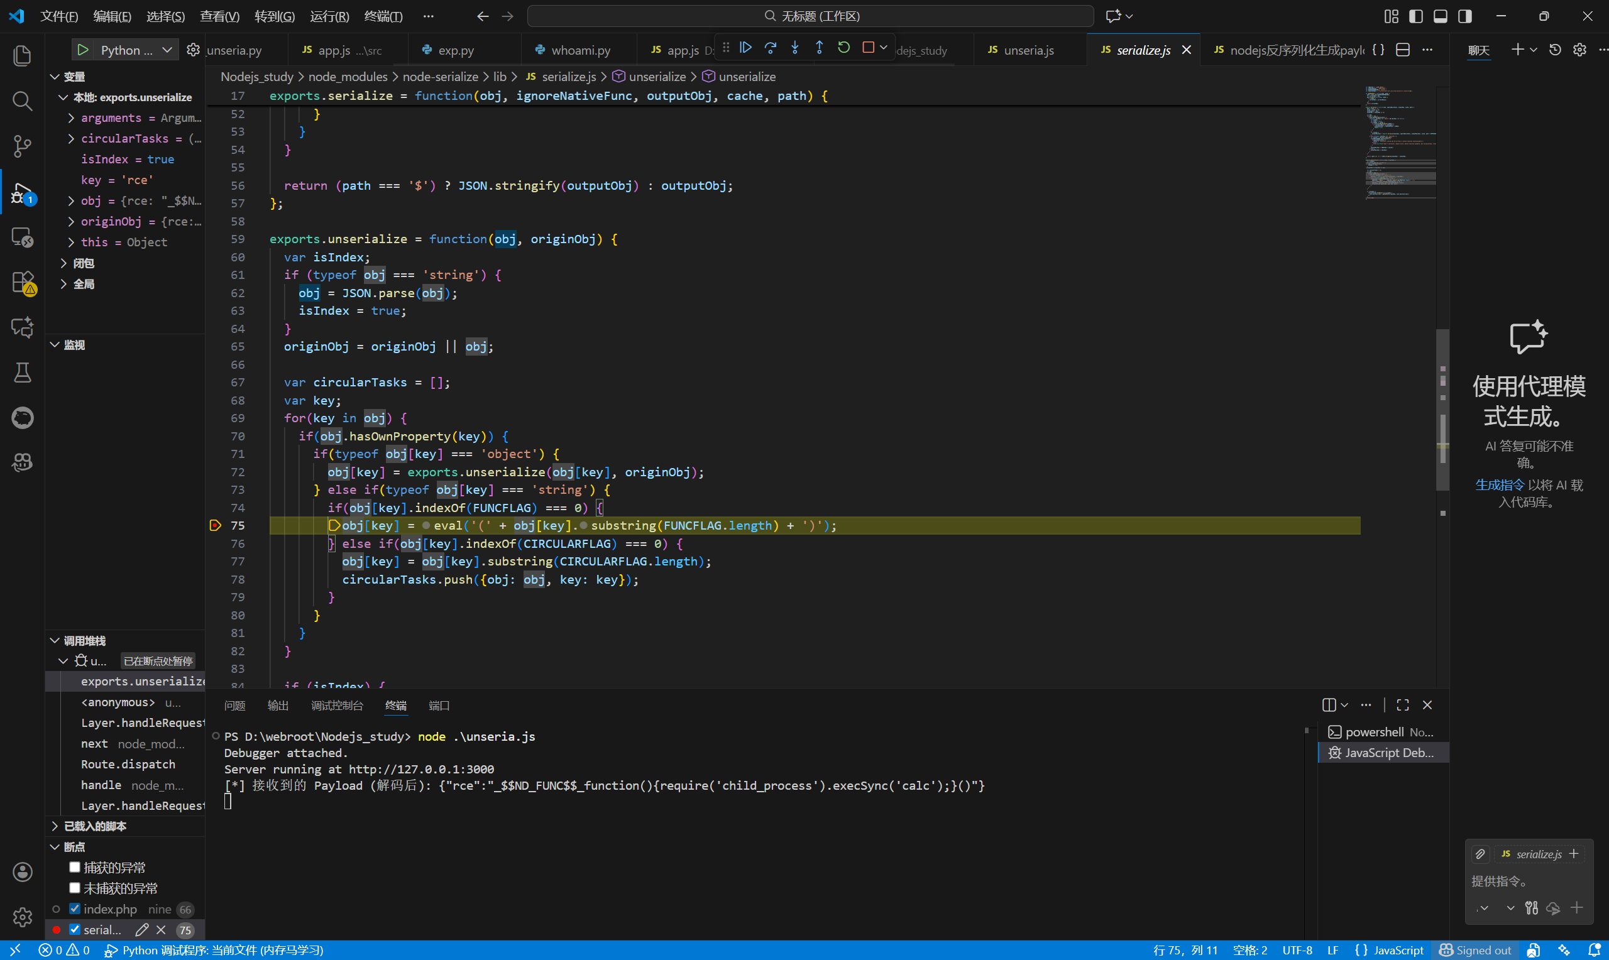Open the 运行(R) menu
This screenshot has width=1609, height=960.
pos(329,16)
